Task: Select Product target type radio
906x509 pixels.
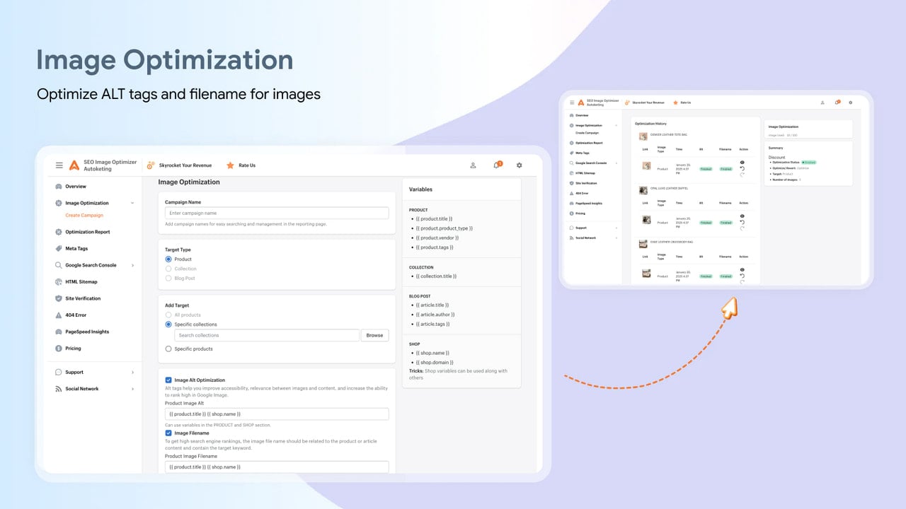Action: coord(168,259)
